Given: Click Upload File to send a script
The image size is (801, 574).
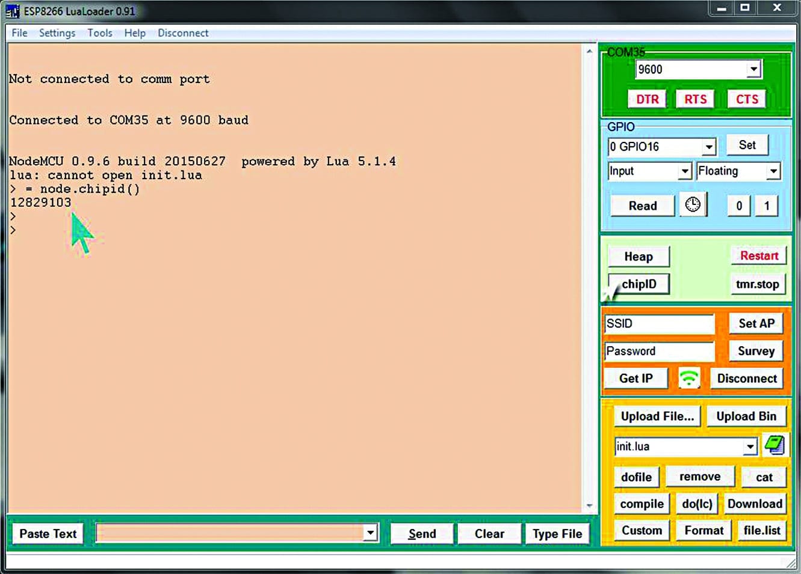Looking at the screenshot, I should point(657,415).
